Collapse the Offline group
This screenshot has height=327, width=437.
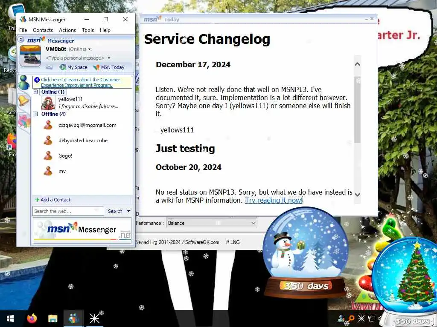coord(35,114)
